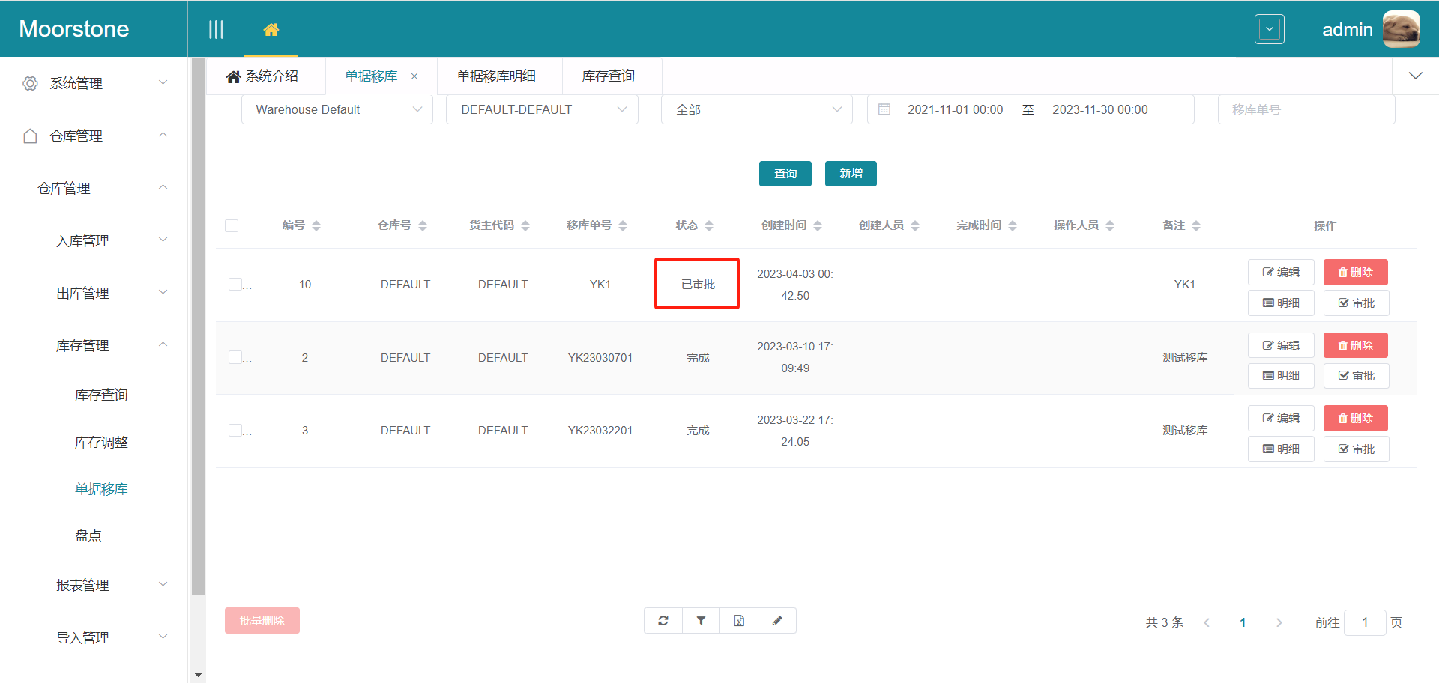This screenshot has height=683, width=1439.
Task: Check the row checkbox for record YK23030701
Action: 237,357
